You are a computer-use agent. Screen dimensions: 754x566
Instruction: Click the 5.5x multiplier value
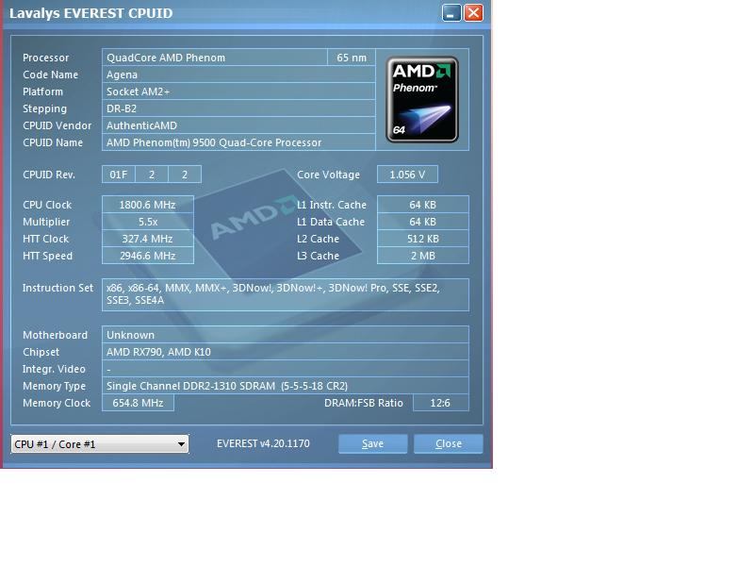click(x=148, y=222)
